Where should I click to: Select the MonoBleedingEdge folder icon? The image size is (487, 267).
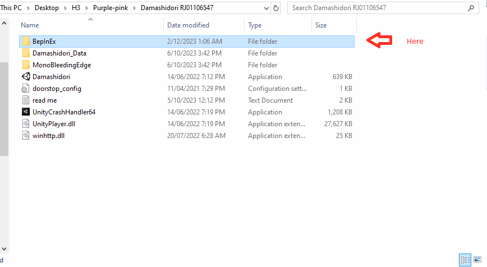point(26,65)
